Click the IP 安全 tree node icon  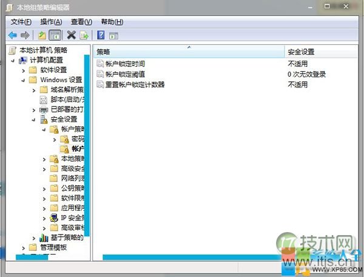(x=54, y=218)
